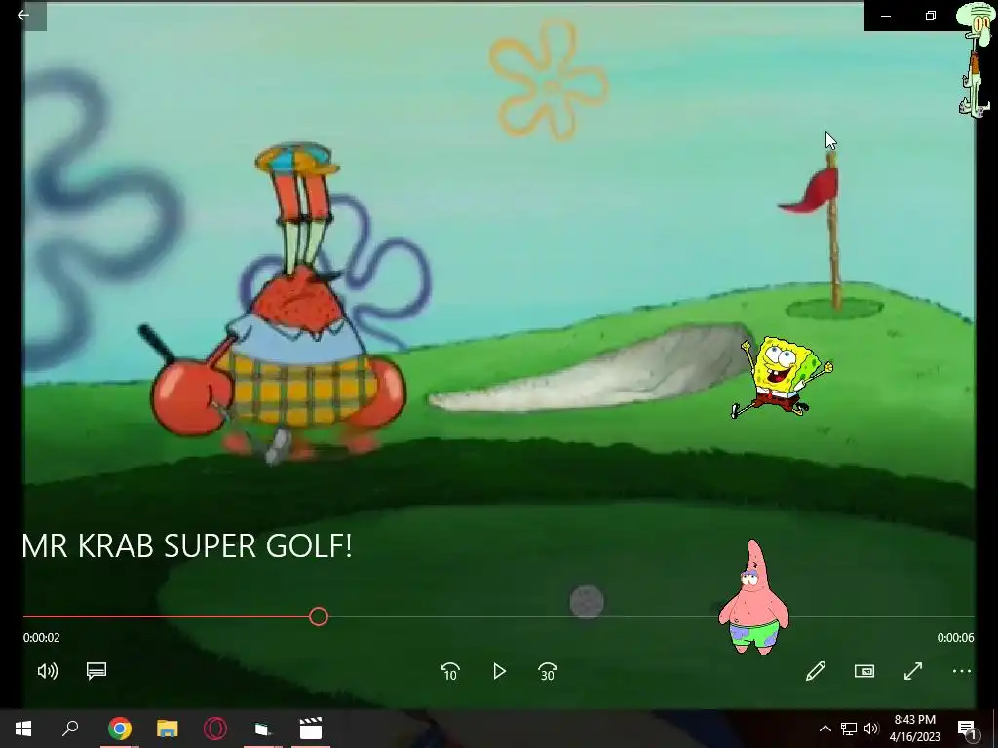Open the more options ellipsis menu
Screen dimensions: 998x748
tap(961, 671)
